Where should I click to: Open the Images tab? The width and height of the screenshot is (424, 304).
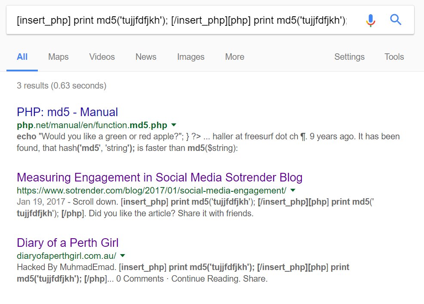click(190, 57)
